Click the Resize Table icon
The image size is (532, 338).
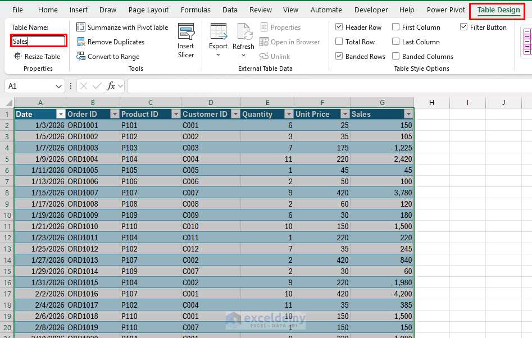click(x=17, y=56)
